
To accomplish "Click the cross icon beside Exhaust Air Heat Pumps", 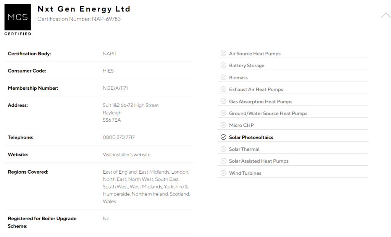I will [x=223, y=89].
